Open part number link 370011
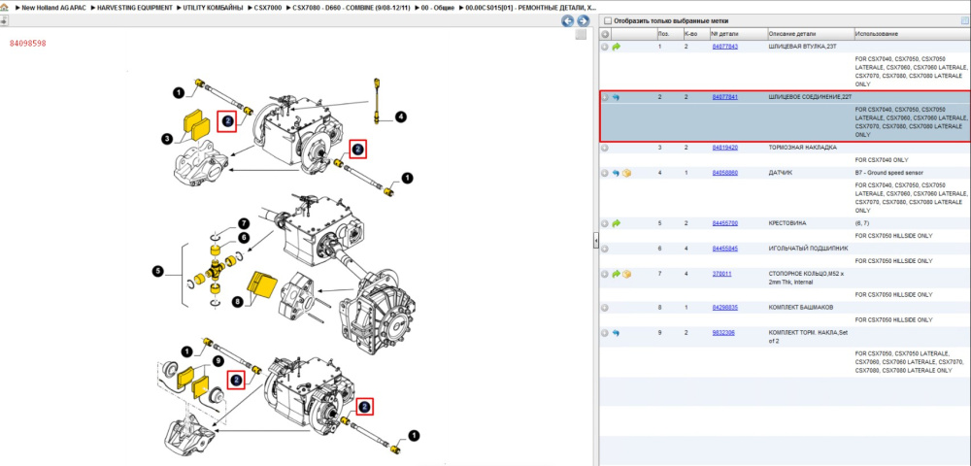Image resolution: width=971 pixels, height=466 pixels. [721, 274]
